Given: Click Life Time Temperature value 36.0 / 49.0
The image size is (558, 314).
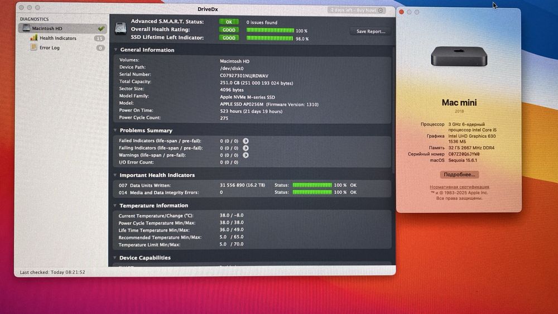Looking at the screenshot, I should [232, 230].
